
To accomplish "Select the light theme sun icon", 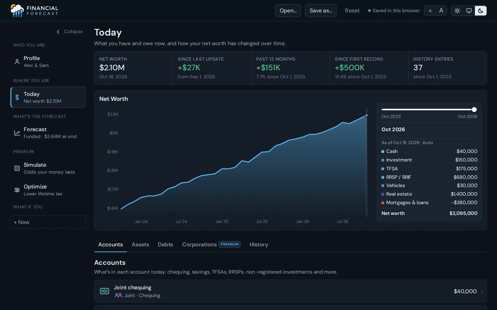I will [457, 11].
